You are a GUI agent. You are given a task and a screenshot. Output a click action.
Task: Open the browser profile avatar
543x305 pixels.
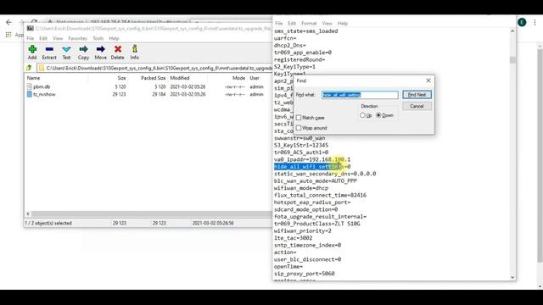[522, 23]
